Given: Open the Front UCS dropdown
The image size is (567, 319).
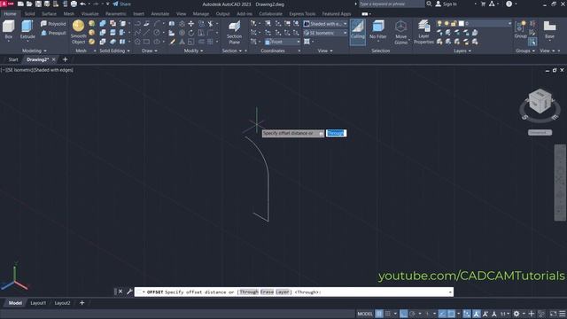Looking at the screenshot, I should point(282,42).
